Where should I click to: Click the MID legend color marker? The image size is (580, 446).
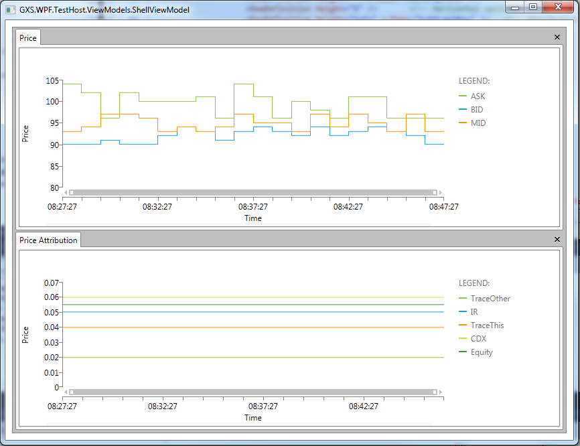pos(462,123)
